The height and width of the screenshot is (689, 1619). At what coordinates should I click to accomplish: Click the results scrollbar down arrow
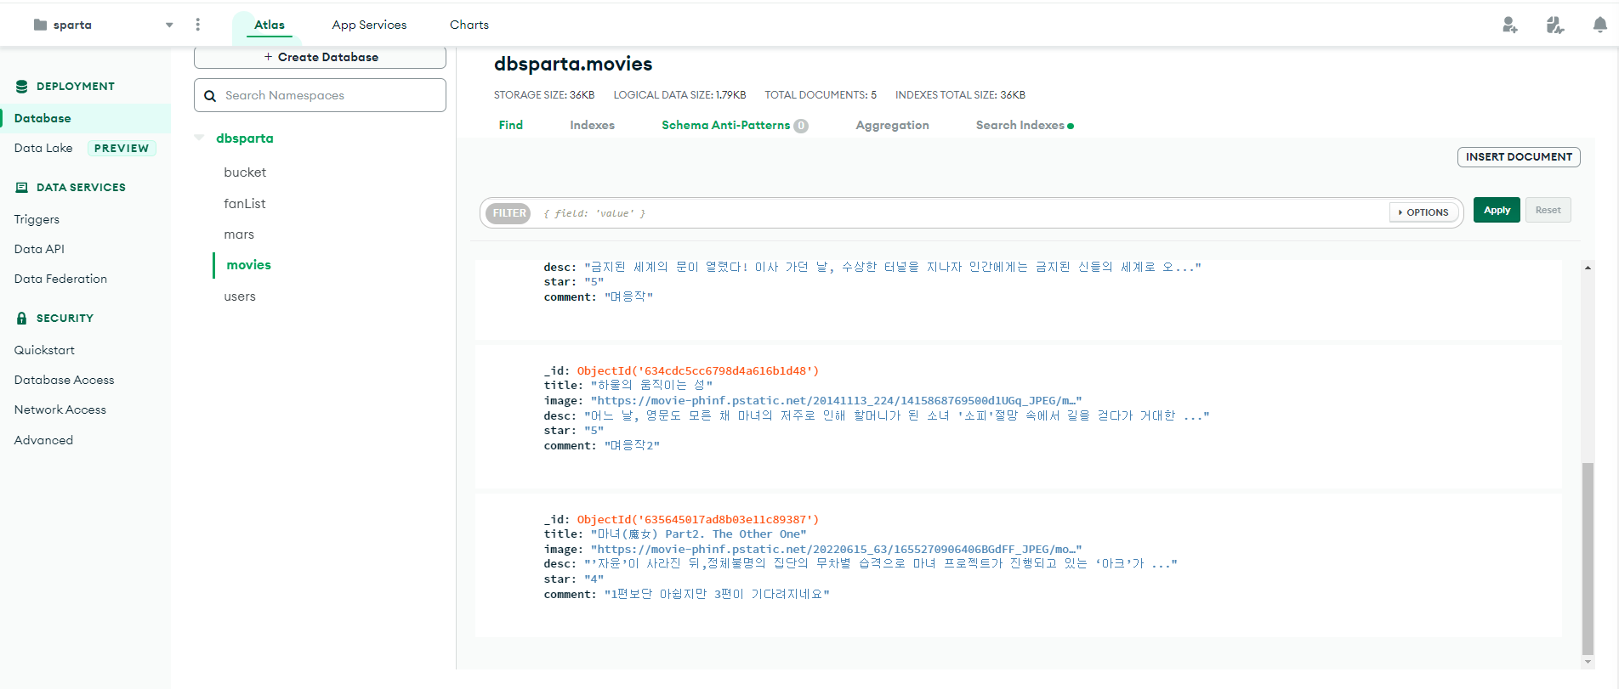(x=1588, y=662)
